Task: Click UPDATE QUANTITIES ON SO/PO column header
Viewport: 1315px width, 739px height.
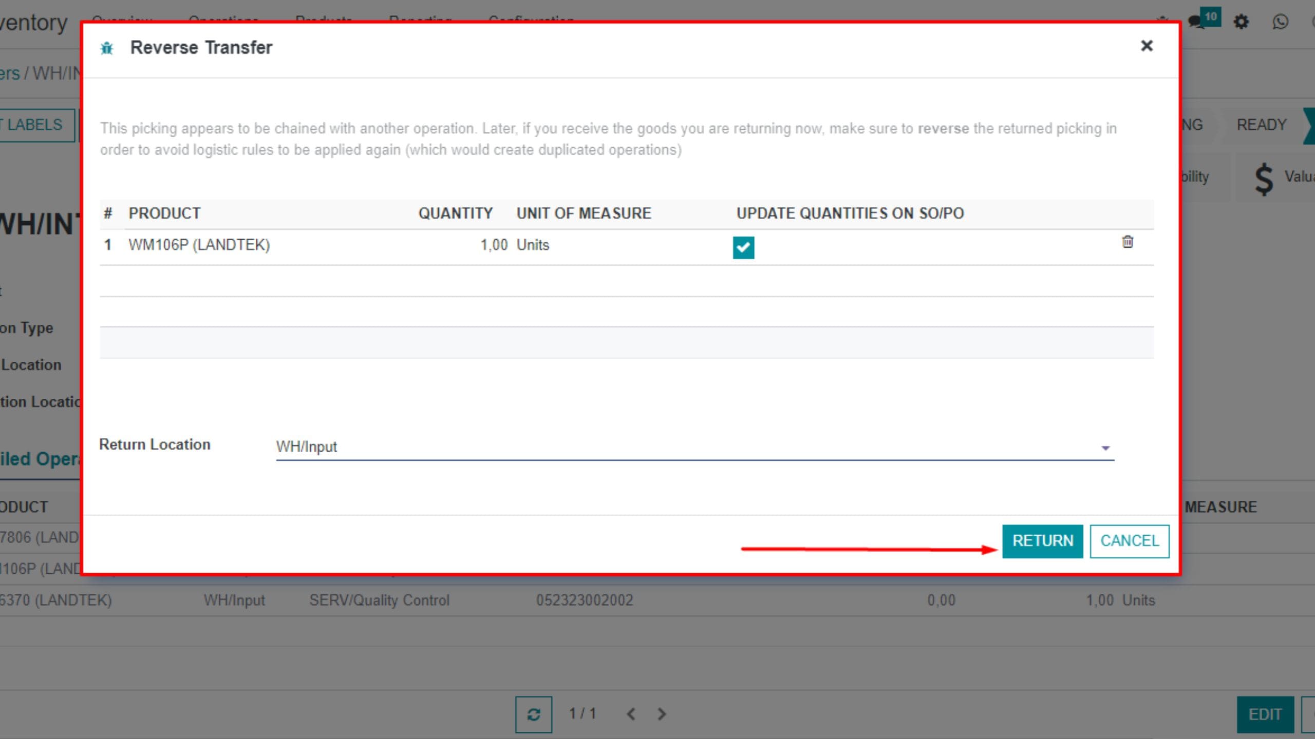Action: click(850, 213)
